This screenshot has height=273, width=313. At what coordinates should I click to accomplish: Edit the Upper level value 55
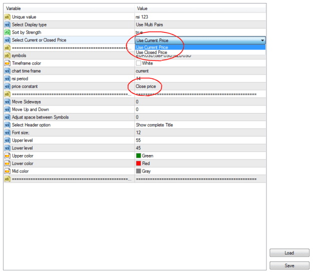pyautogui.click(x=200, y=140)
